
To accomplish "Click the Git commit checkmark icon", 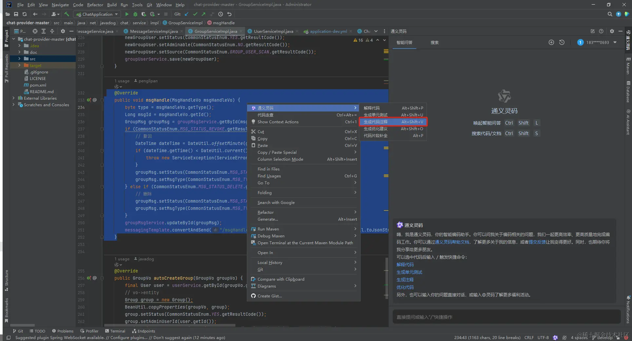I will [x=195, y=14].
